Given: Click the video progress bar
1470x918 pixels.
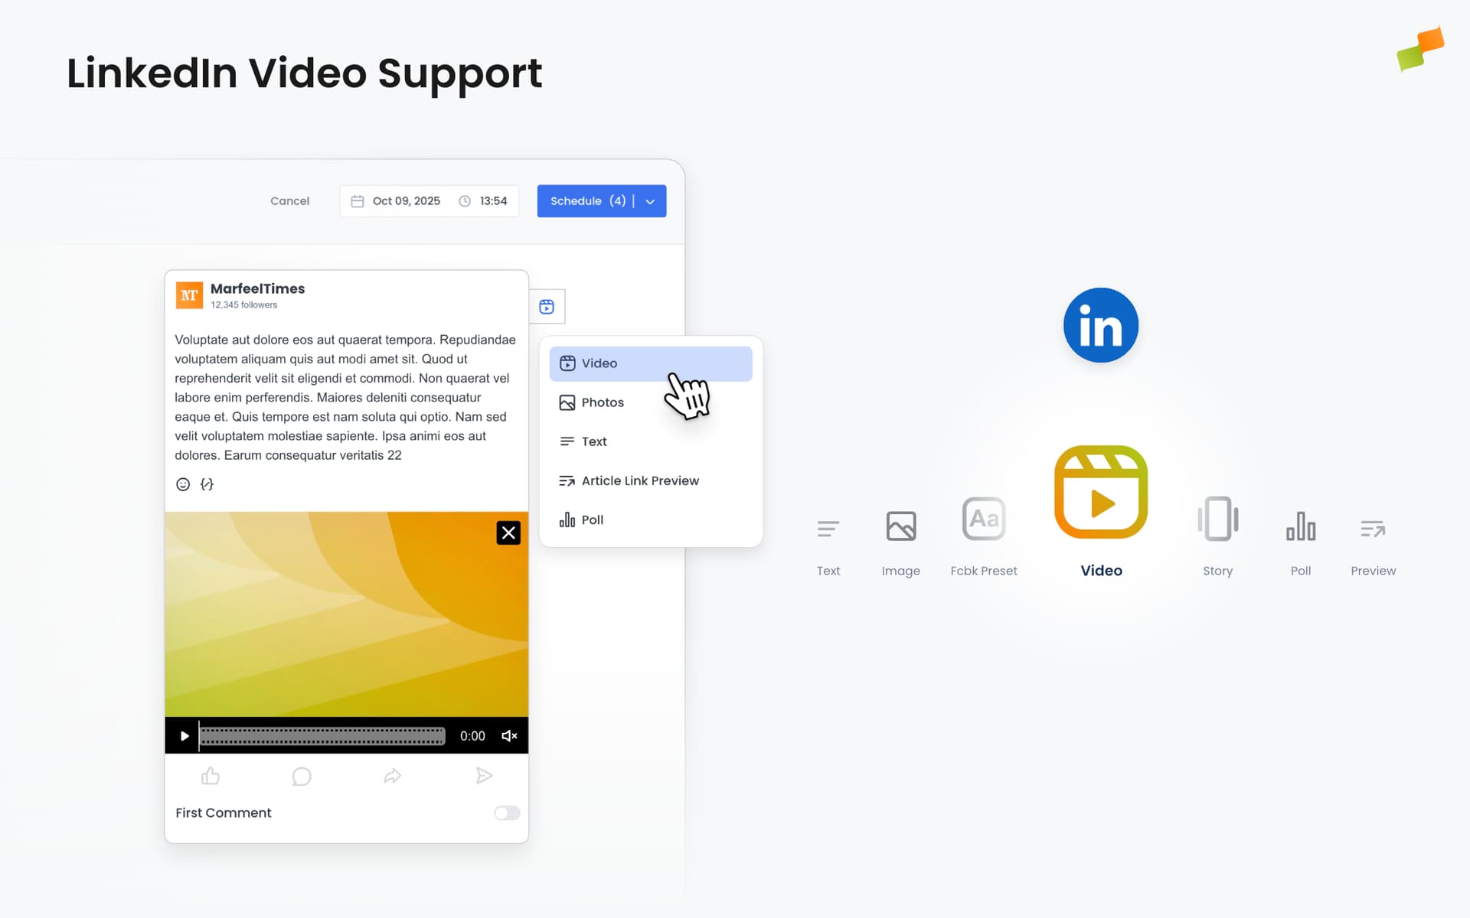Looking at the screenshot, I should (322, 736).
